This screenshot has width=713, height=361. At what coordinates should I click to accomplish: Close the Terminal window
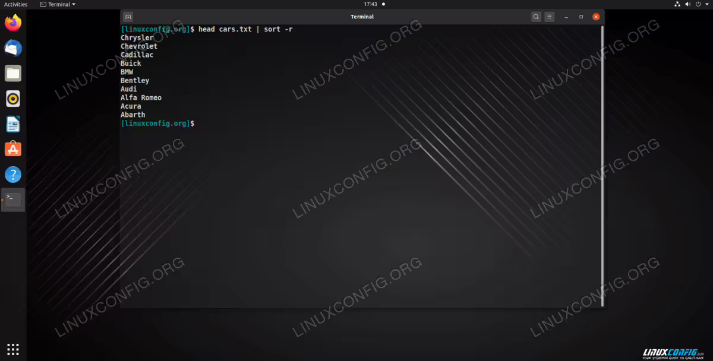(x=596, y=17)
